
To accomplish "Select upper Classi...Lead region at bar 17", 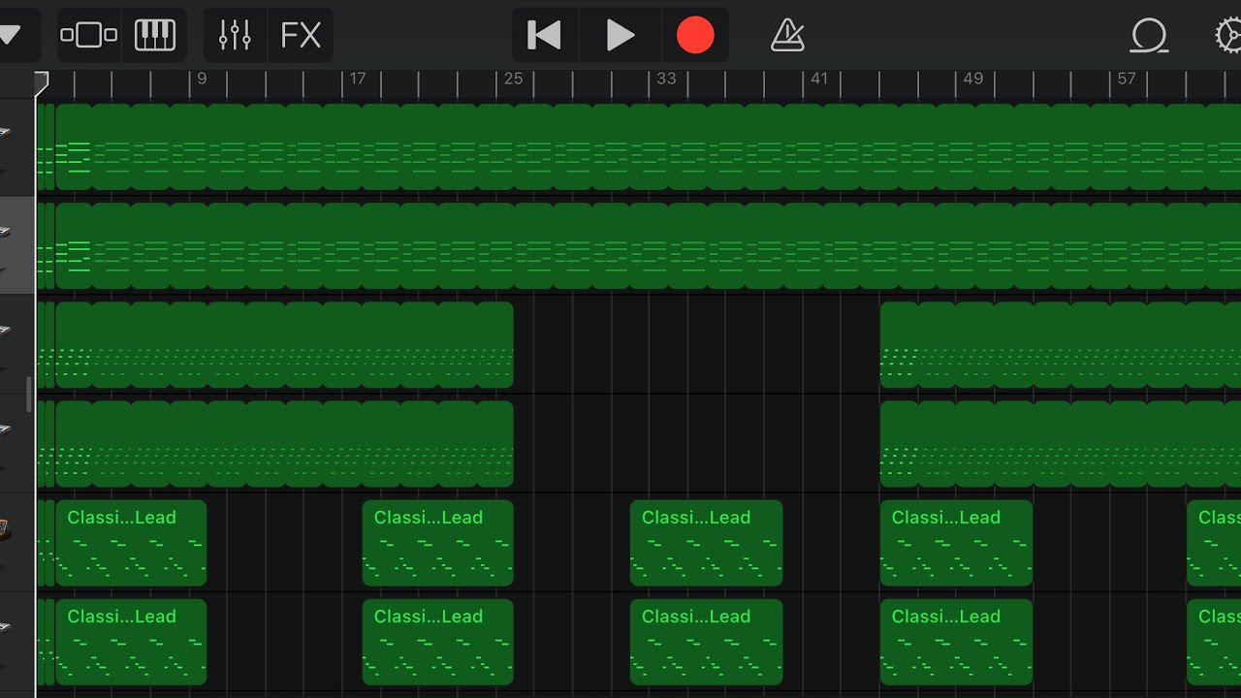I will click(438, 543).
